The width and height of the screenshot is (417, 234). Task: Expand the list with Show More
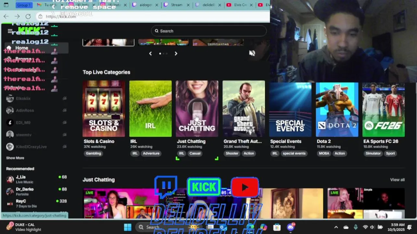pos(15,158)
